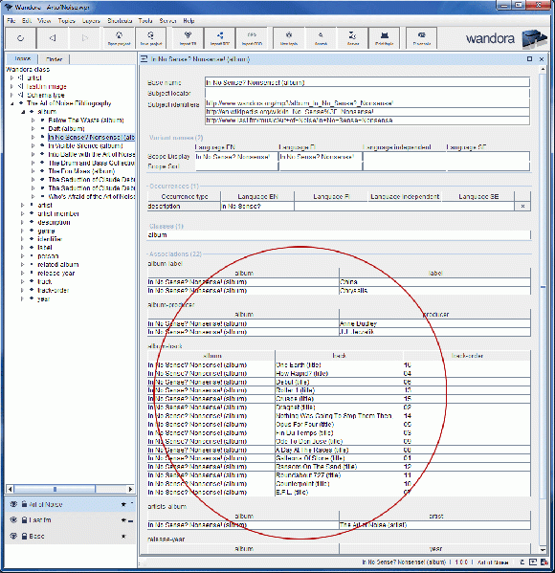The height and width of the screenshot is (573, 555).
Task: Maximize the topic panel with square icon
Action: [x=529, y=59]
